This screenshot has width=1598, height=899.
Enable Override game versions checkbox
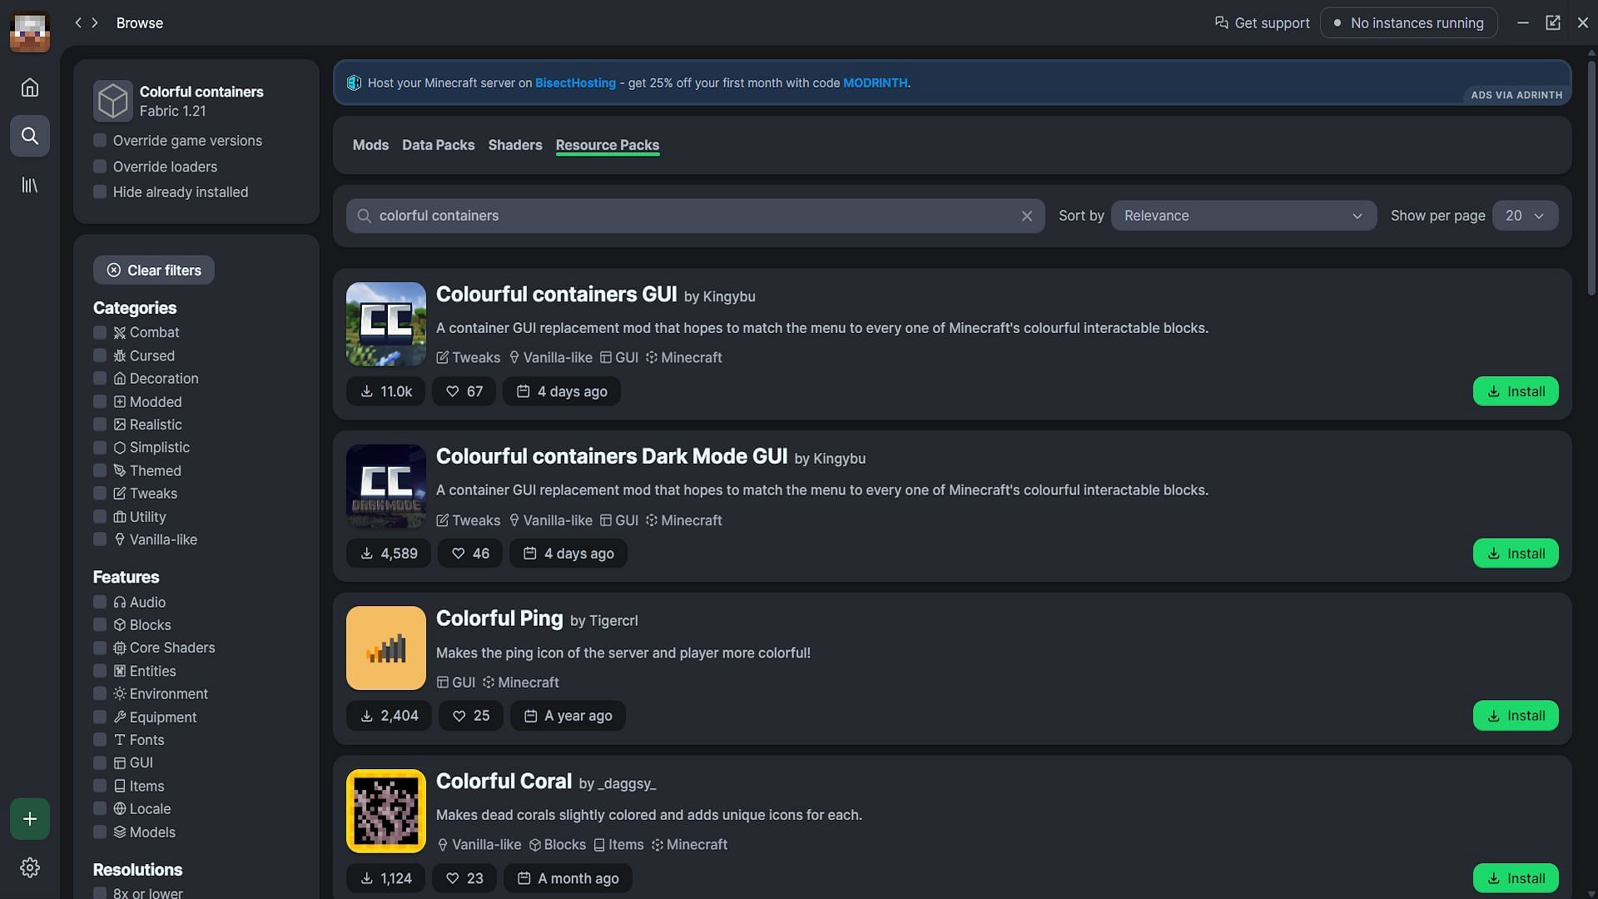click(100, 141)
